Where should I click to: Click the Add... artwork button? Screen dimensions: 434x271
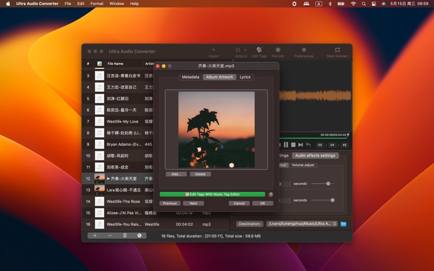click(x=176, y=174)
